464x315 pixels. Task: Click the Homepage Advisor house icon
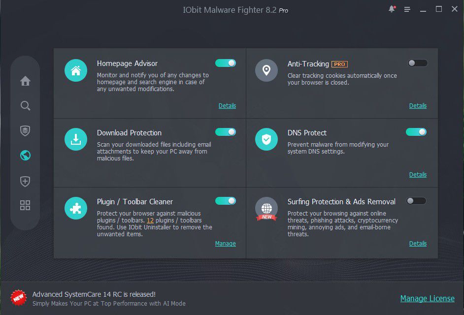76,71
